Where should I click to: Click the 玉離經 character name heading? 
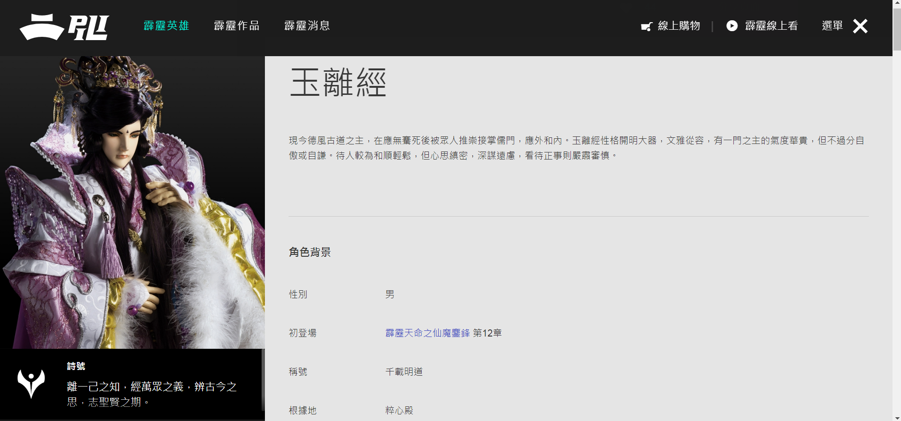click(338, 83)
